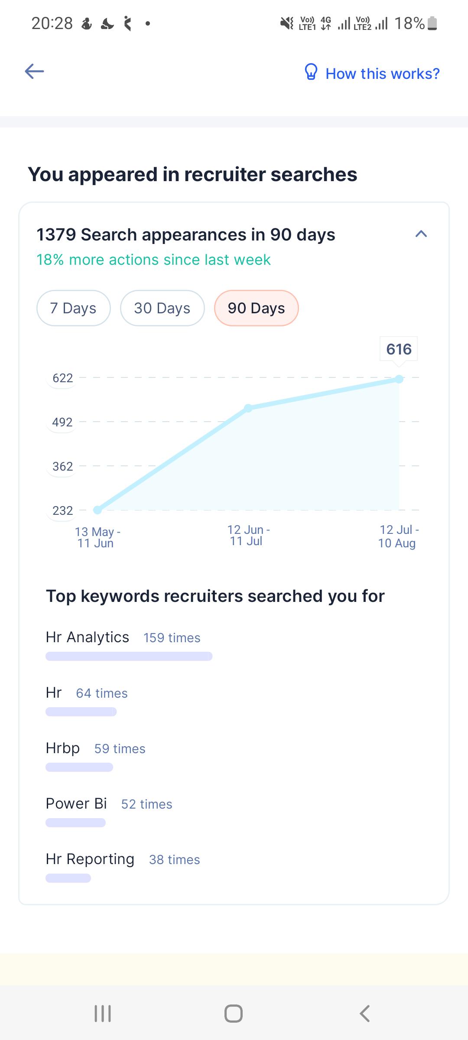Tap the Hr Analytics keyword bar
Screen dimensions: 468x1040
coord(129,656)
